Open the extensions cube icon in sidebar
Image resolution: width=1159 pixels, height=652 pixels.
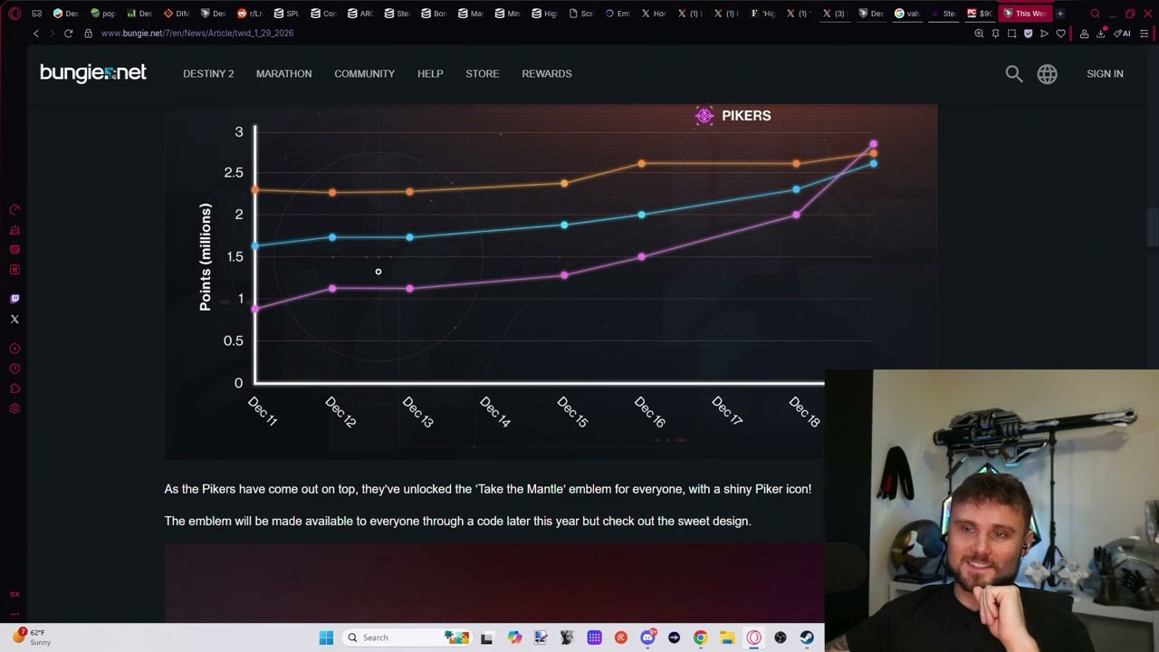coord(14,388)
